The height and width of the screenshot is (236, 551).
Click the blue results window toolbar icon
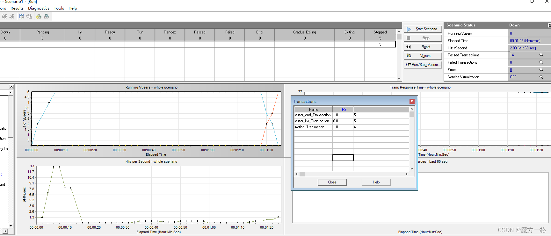[22, 16]
